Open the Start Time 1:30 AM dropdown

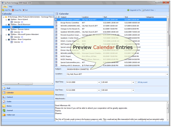click(133, 82)
